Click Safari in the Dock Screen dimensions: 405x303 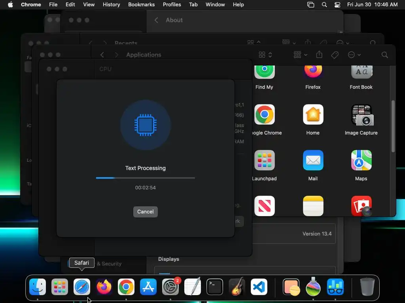coord(82,287)
